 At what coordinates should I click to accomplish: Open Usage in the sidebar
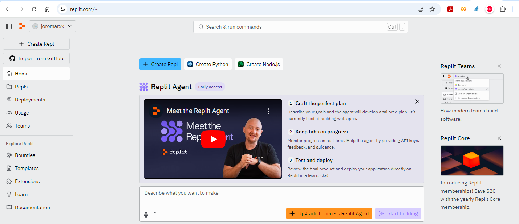36,113
